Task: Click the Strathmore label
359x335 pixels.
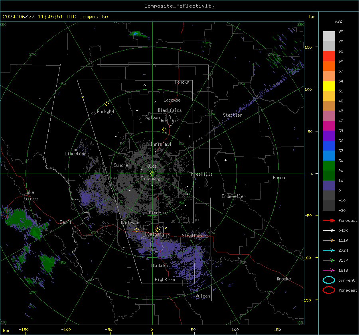Action: click(x=194, y=236)
